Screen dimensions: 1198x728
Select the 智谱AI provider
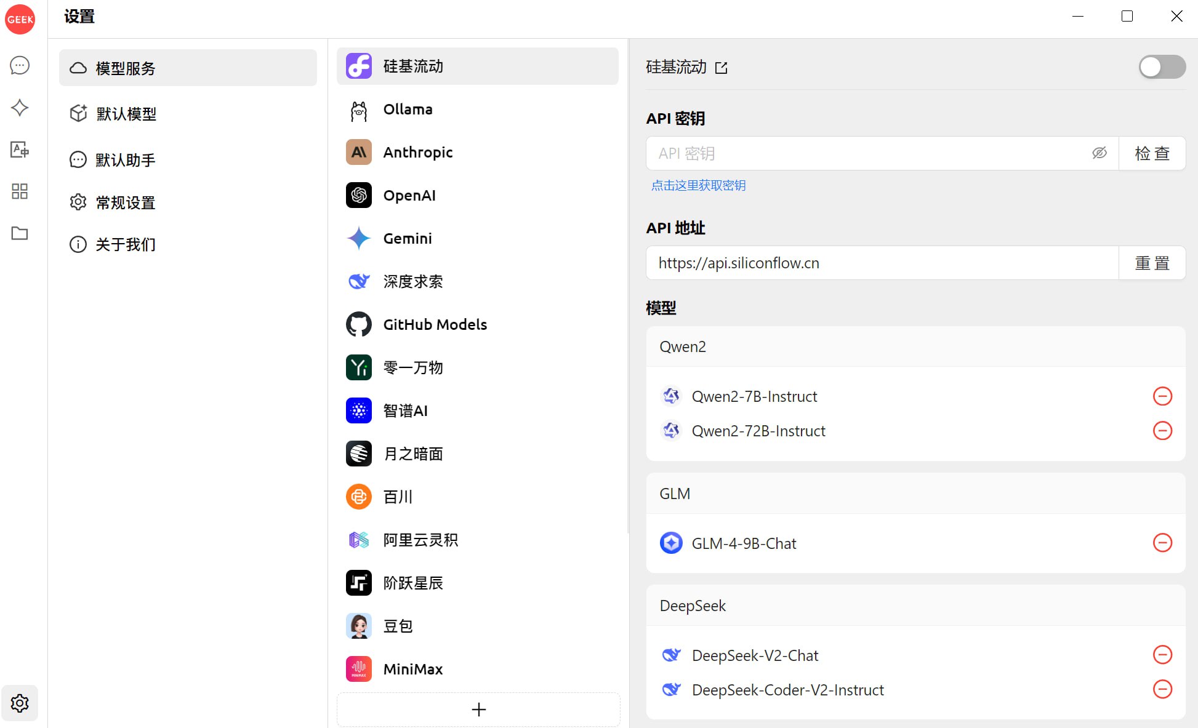pyautogui.click(x=478, y=411)
